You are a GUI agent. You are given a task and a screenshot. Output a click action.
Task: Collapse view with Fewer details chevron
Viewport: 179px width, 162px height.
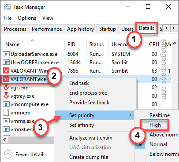8,155
